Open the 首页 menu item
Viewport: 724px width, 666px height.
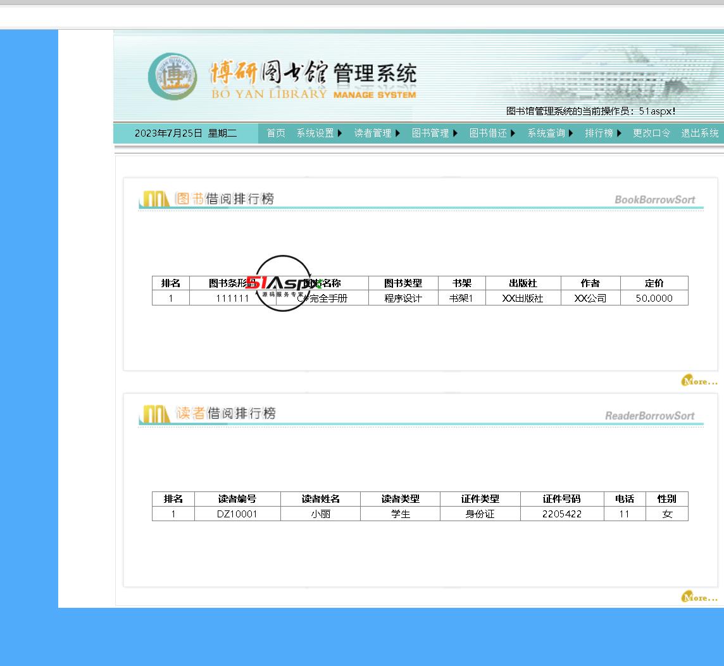[276, 133]
